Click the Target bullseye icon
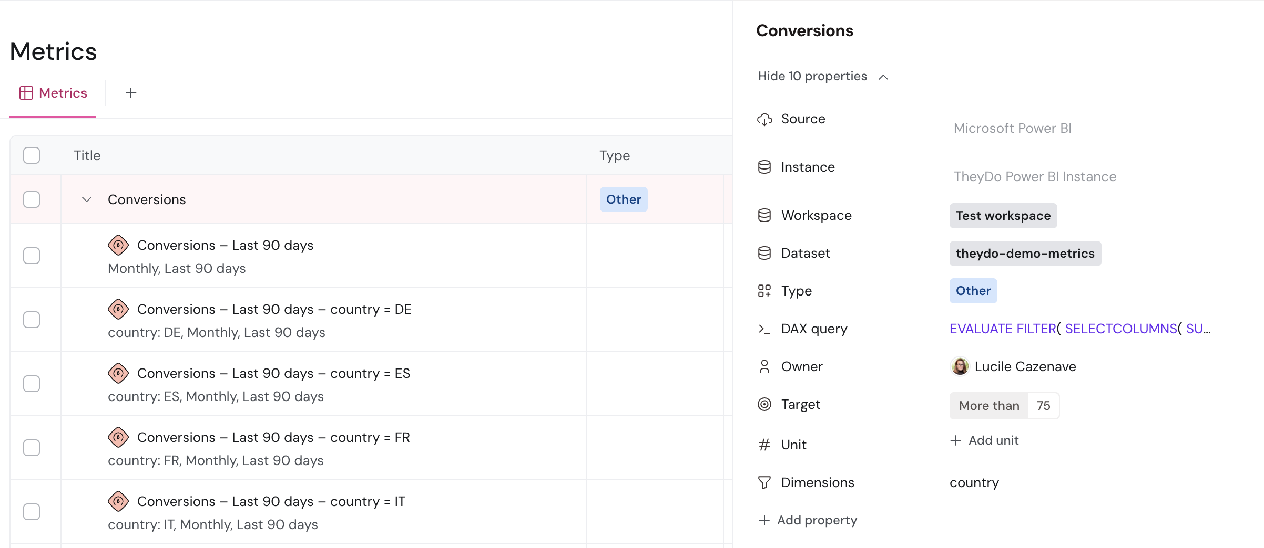 coord(764,404)
